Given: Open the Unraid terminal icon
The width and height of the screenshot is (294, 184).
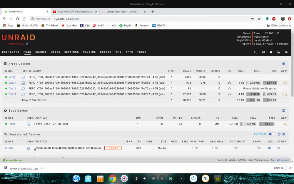Looking at the screenshot, I should pyautogui.click(x=255, y=52).
